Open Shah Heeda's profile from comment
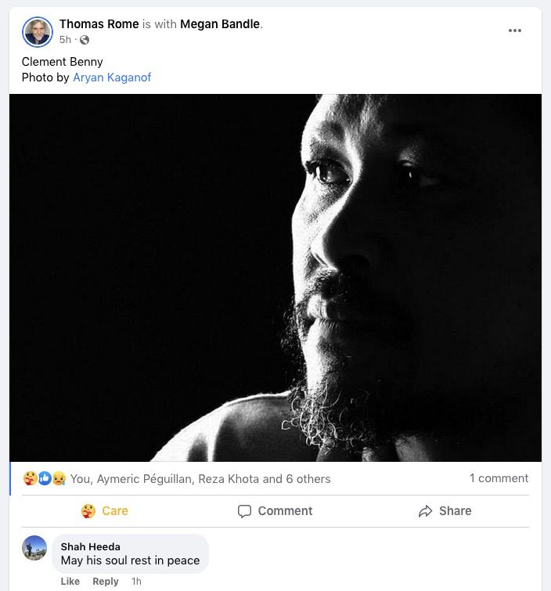The image size is (551, 591). [x=90, y=546]
